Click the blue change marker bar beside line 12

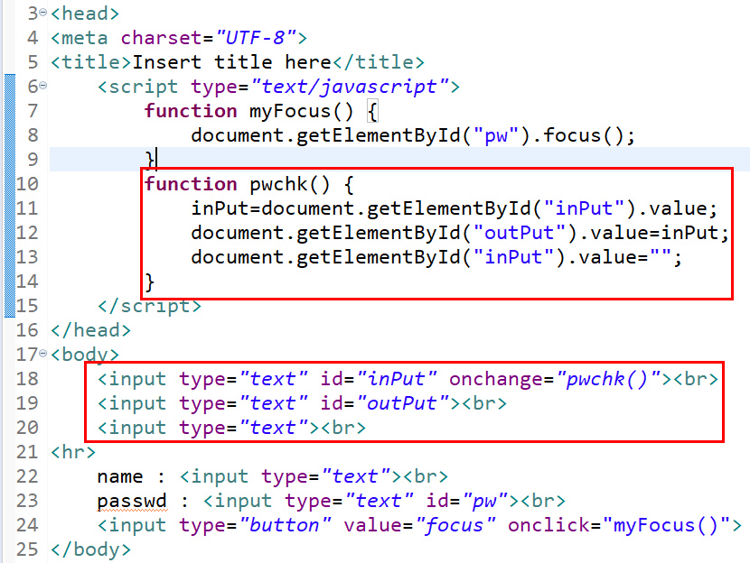[10, 233]
